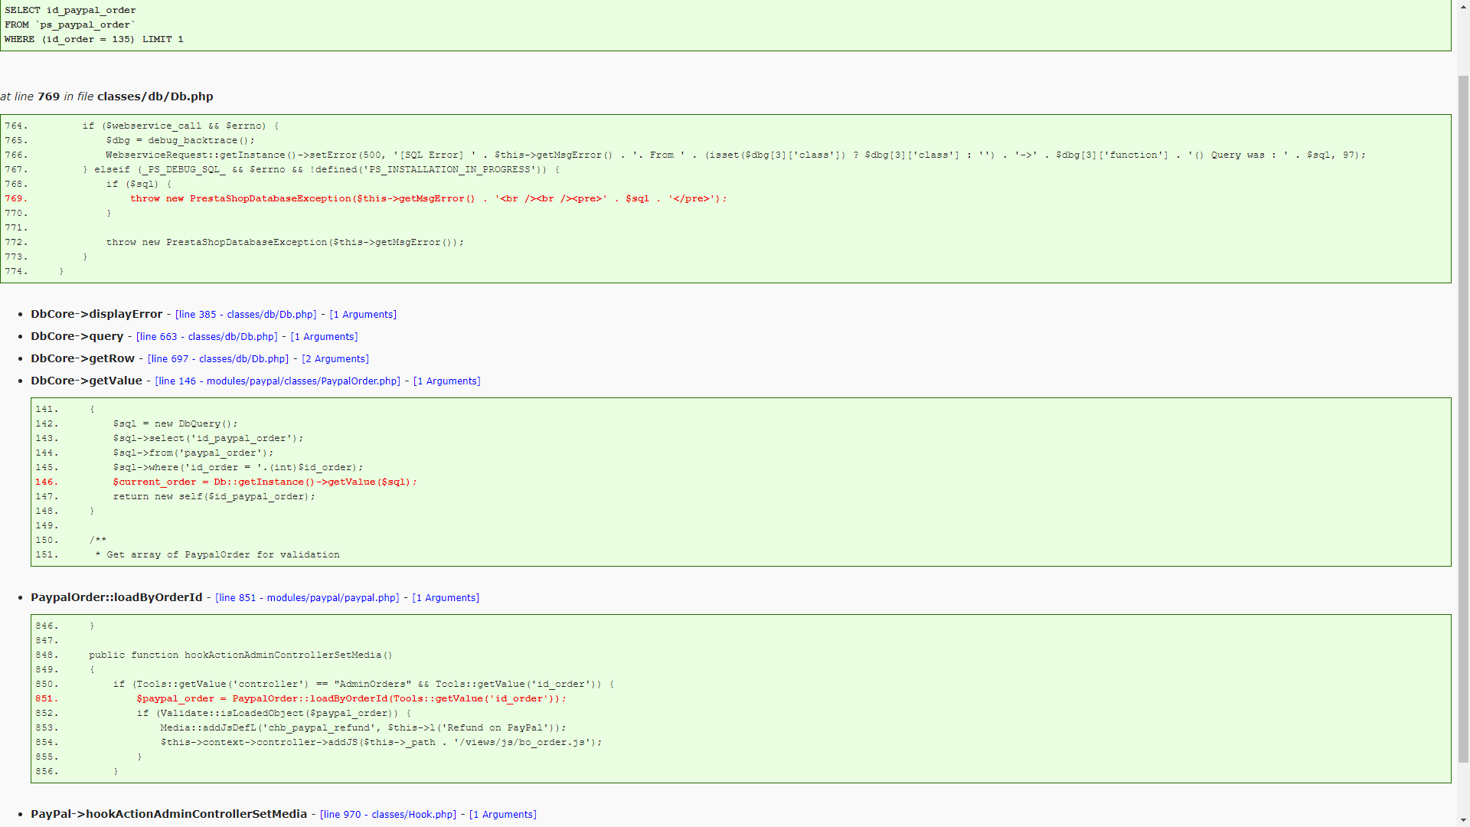Expand 1 Arguments for DbCore->displayError
This screenshot has width=1470, height=827.
pos(363,315)
